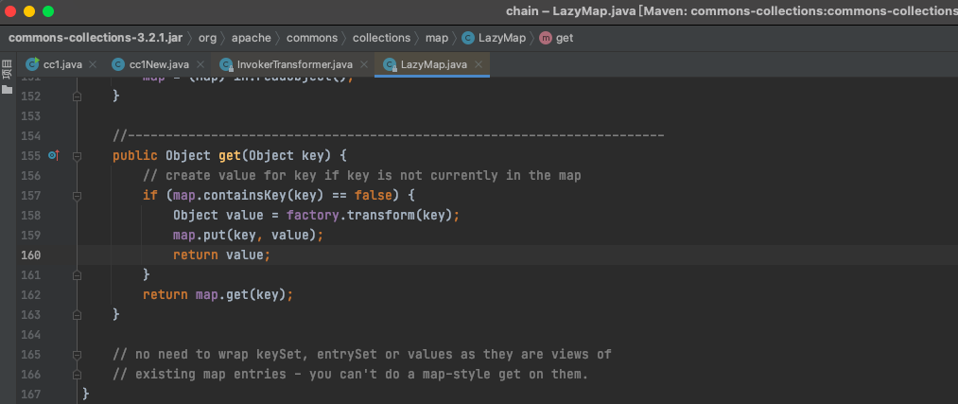
Task: Click the get method name in declaration
Action: (230, 156)
